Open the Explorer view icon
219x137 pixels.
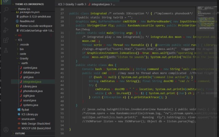point(6,1)
